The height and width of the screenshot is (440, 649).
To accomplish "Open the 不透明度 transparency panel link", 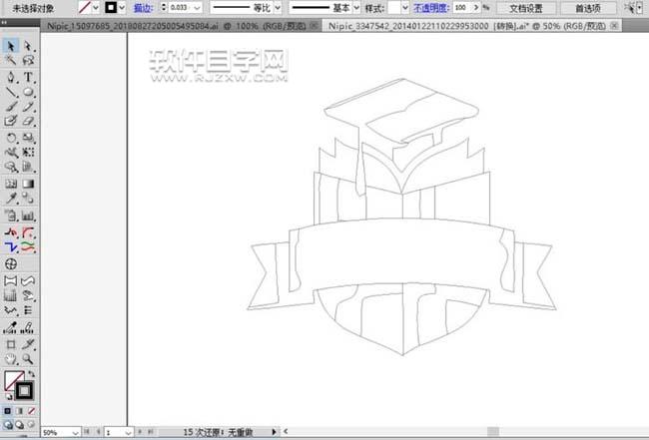I will [x=431, y=8].
